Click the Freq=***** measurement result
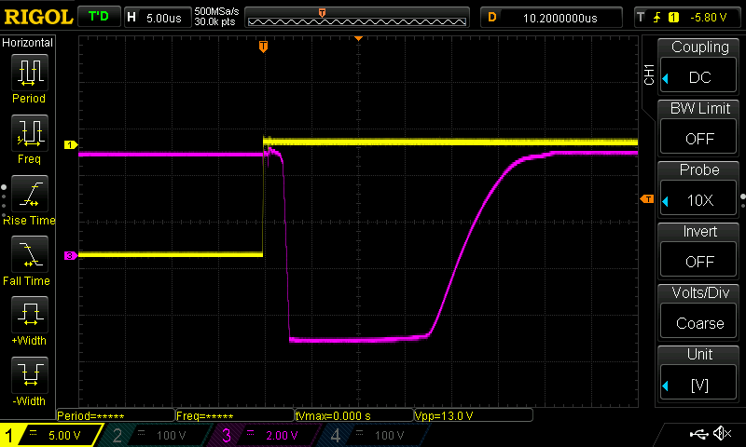The height and width of the screenshot is (447, 746). [x=235, y=415]
